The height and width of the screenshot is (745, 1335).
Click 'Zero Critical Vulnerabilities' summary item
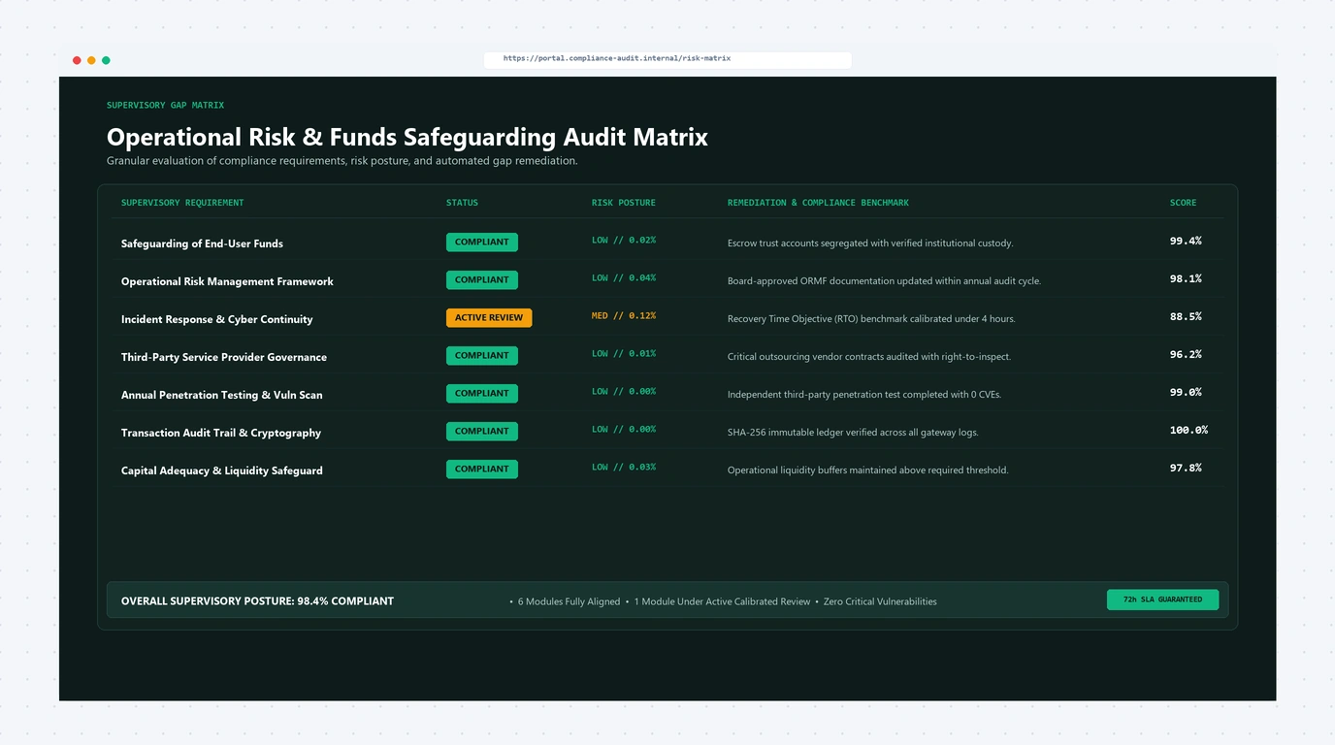[880, 601]
